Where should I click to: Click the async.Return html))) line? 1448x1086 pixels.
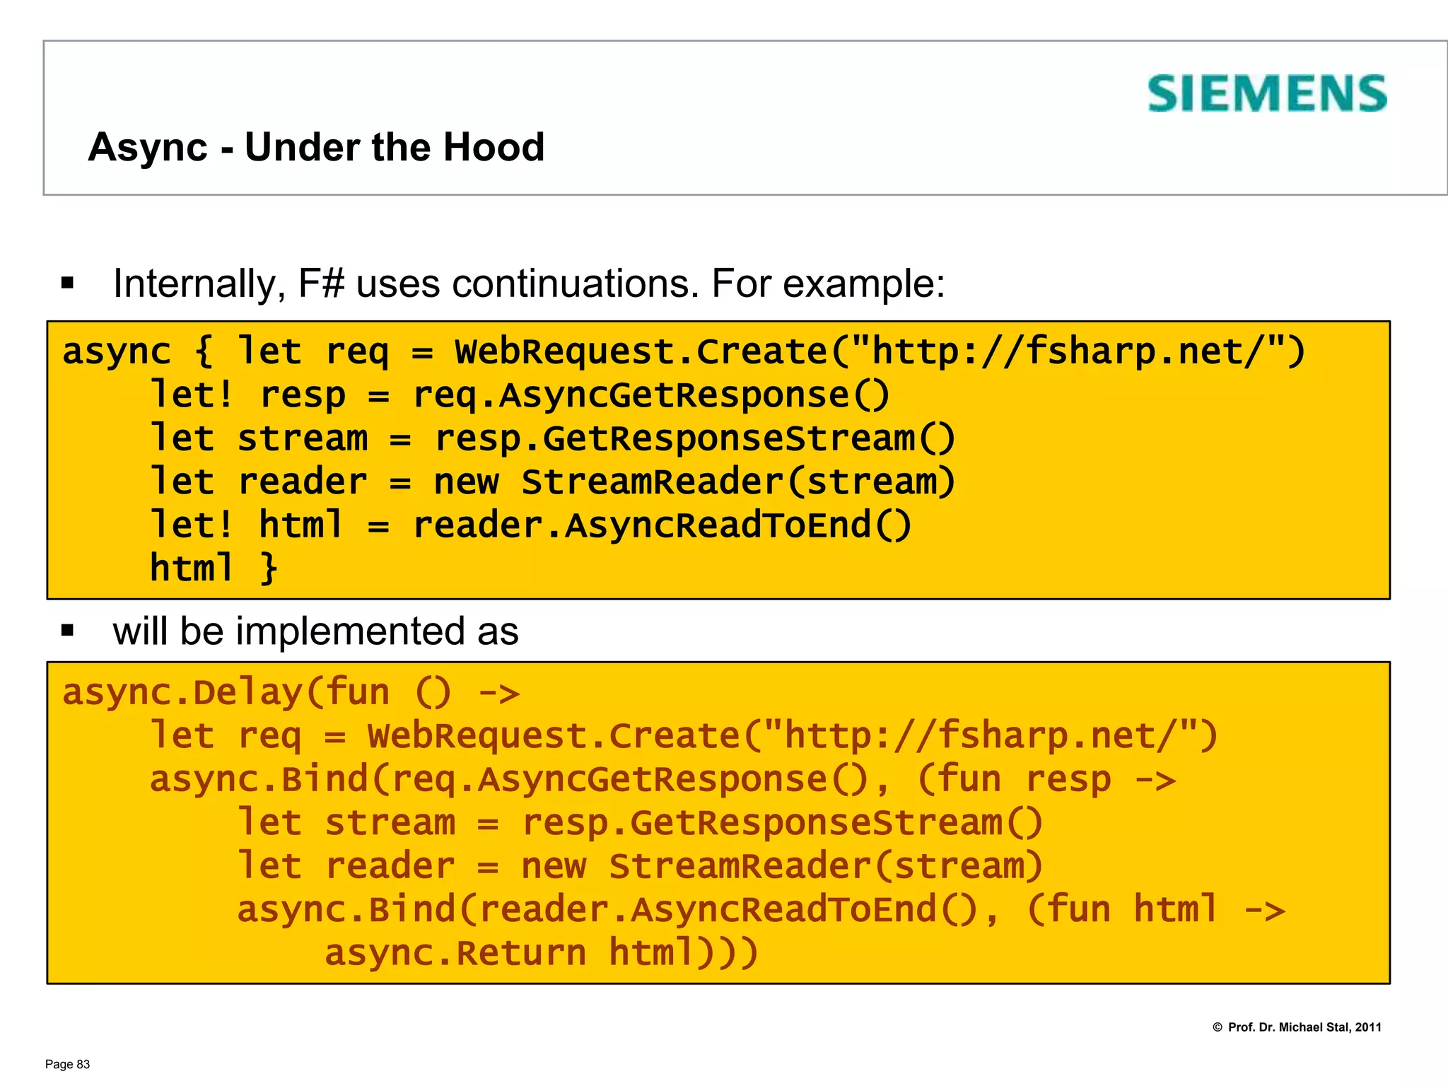click(541, 953)
